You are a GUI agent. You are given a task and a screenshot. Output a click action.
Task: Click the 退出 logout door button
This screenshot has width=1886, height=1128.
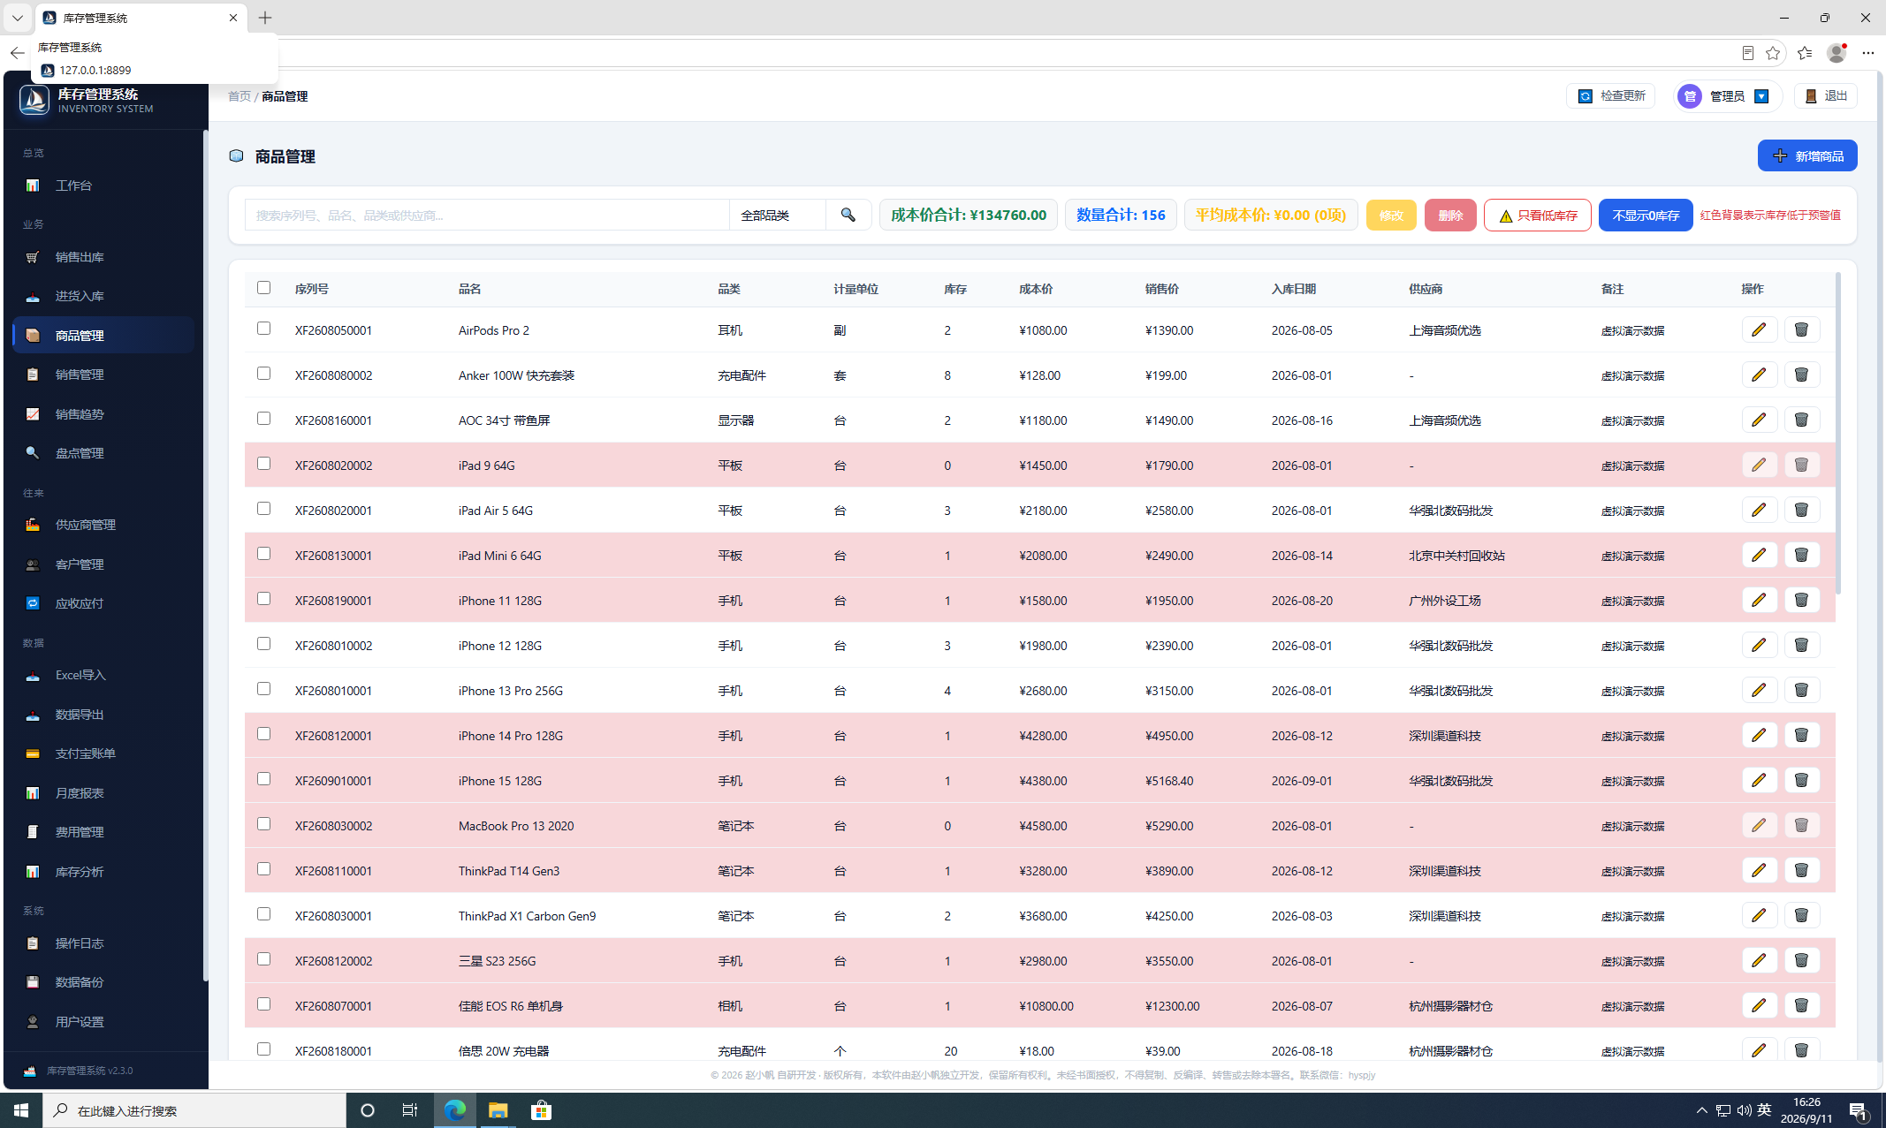(x=1826, y=95)
